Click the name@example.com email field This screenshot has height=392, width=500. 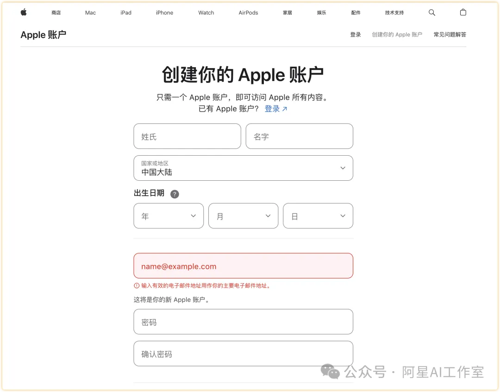(244, 266)
